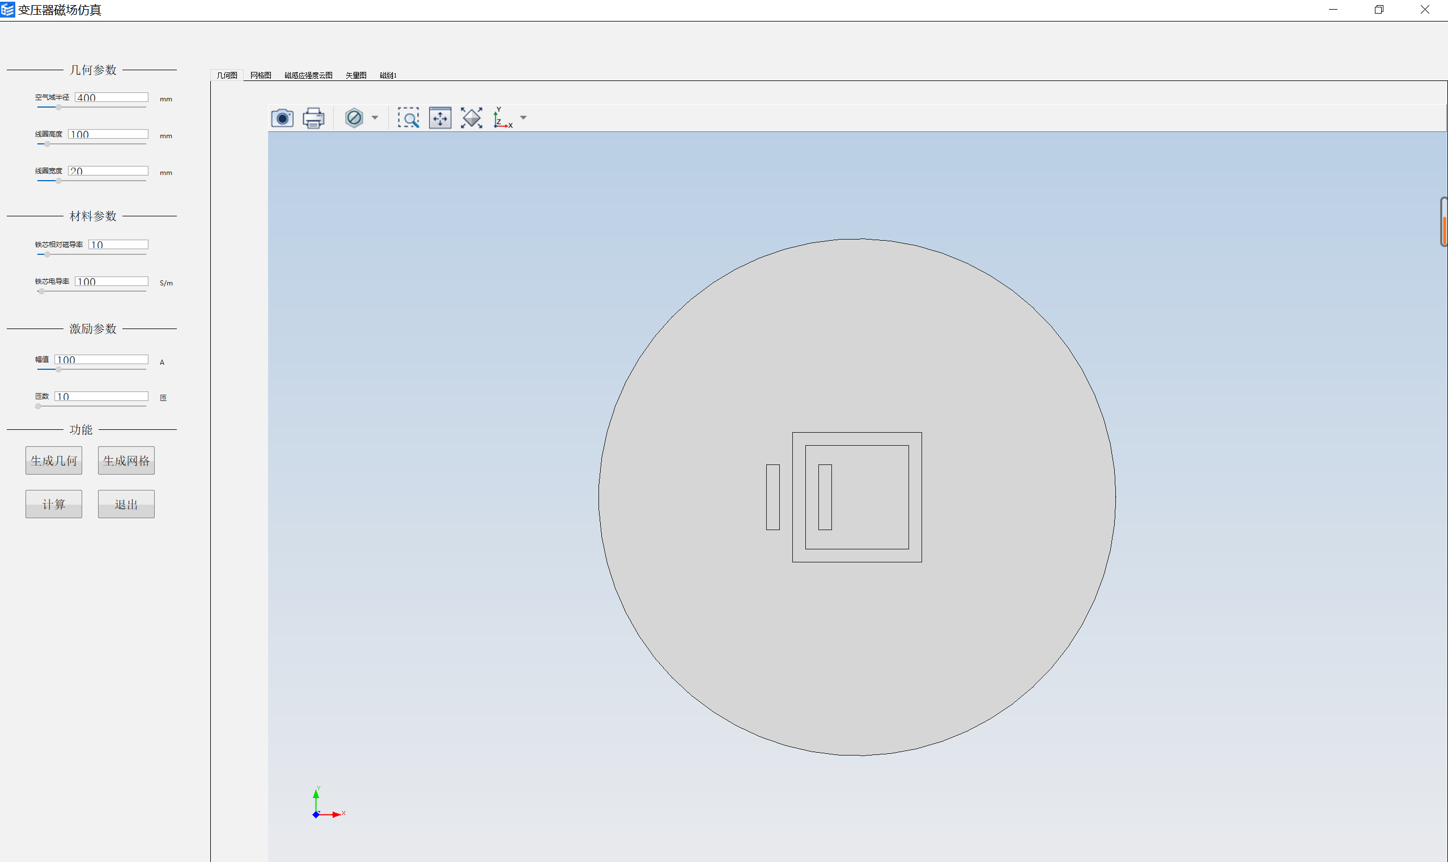Click the hexagon display-mode icon
Screen dimensions: 1448x862
(x=354, y=118)
